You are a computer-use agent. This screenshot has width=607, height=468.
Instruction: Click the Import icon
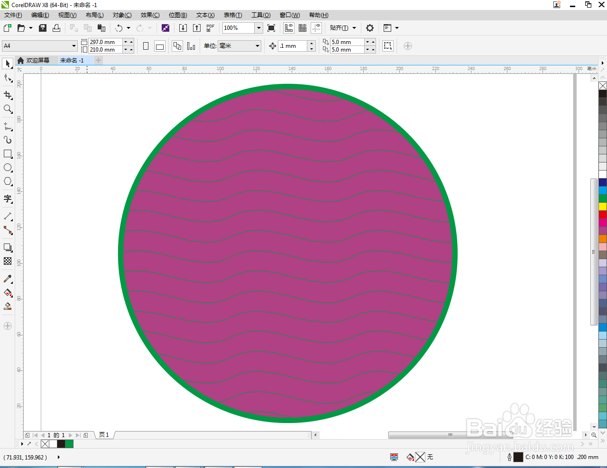click(x=183, y=28)
